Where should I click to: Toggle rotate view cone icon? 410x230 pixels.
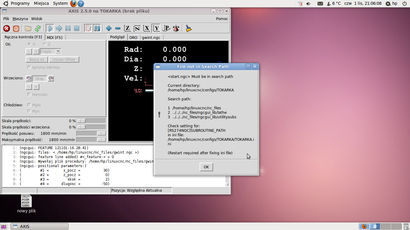(176, 28)
